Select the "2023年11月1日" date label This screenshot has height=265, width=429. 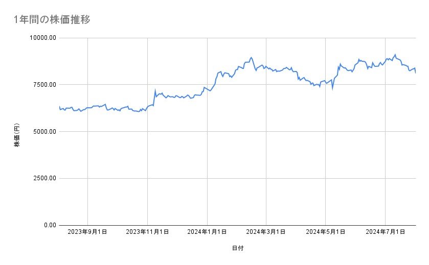click(147, 232)
